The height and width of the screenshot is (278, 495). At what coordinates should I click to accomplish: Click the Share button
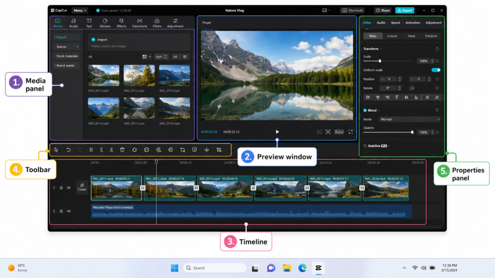click(x=383, y=11)
